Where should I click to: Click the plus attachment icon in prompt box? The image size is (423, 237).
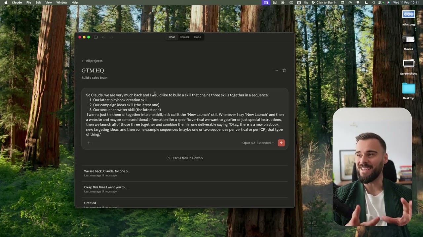(x=89, y=143)
